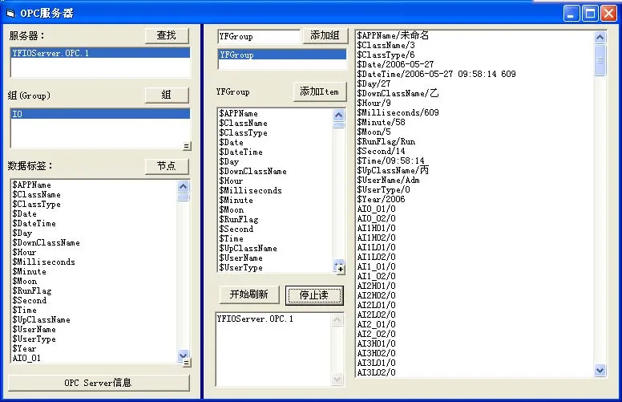
Task: Select YFIOServer.OPC.1 in bottom log box
Action: [x=255, y=319]
